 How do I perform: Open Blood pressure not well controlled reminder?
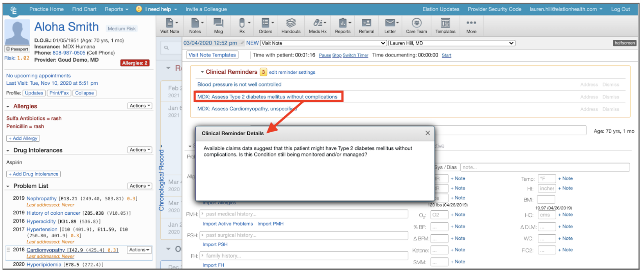tap(239, 84)
